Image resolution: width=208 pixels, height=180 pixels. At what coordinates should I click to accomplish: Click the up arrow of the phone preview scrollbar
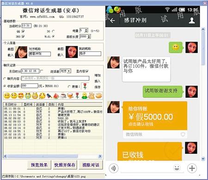coord(203,29)
